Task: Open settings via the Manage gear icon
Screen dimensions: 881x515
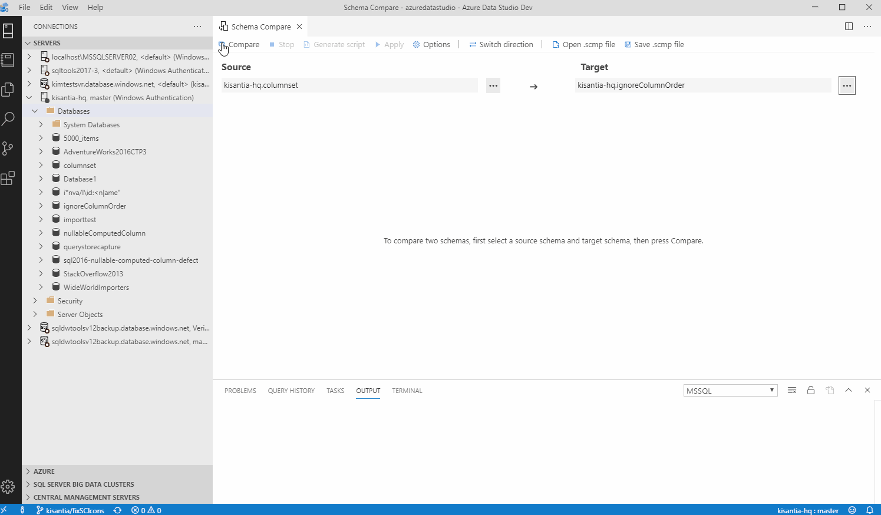Action: tap(8, 487)
